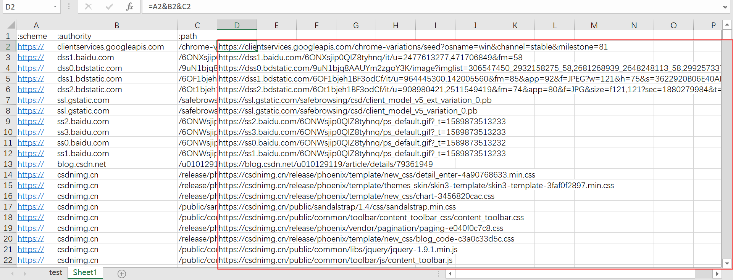The image size is (733, 280).
Task: Select csdnimg.cn cell in row 14
Action: [x=117, y=174]
